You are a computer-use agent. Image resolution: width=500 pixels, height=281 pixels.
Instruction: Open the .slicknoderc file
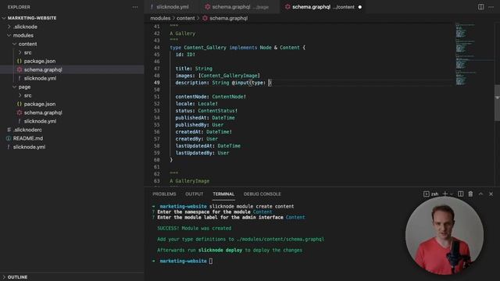pyautogui.click(x=27, y=130)
